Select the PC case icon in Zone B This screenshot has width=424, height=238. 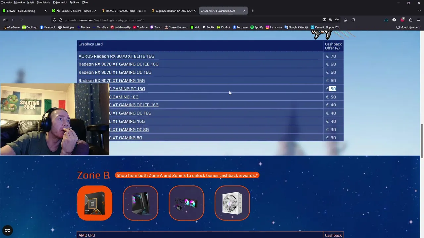point(140,203)
